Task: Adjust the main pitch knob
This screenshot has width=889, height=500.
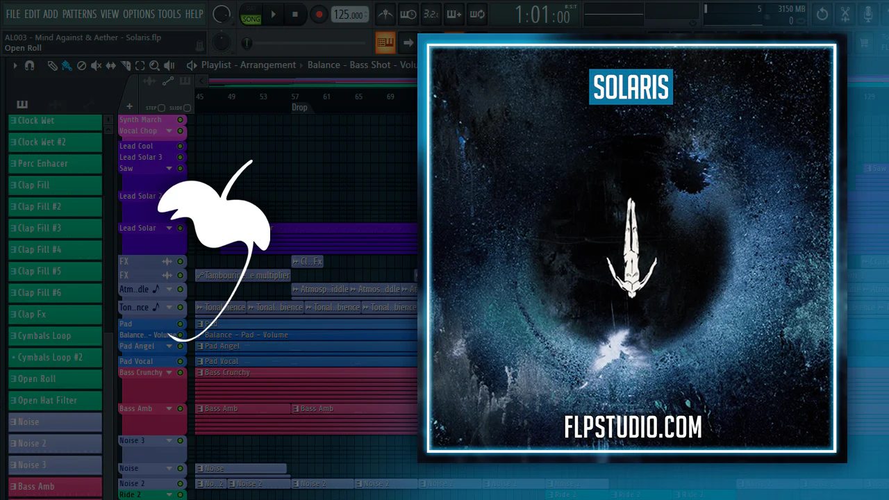Action: pos(221,43)
